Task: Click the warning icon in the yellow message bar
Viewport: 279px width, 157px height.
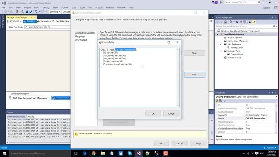Action: point(76,134)
